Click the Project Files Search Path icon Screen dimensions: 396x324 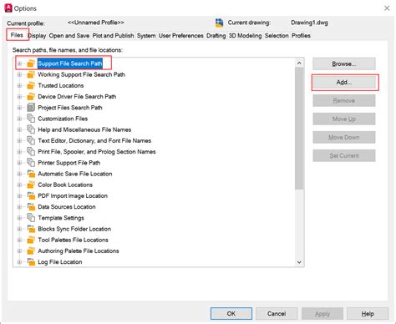(x=31, y=108)
